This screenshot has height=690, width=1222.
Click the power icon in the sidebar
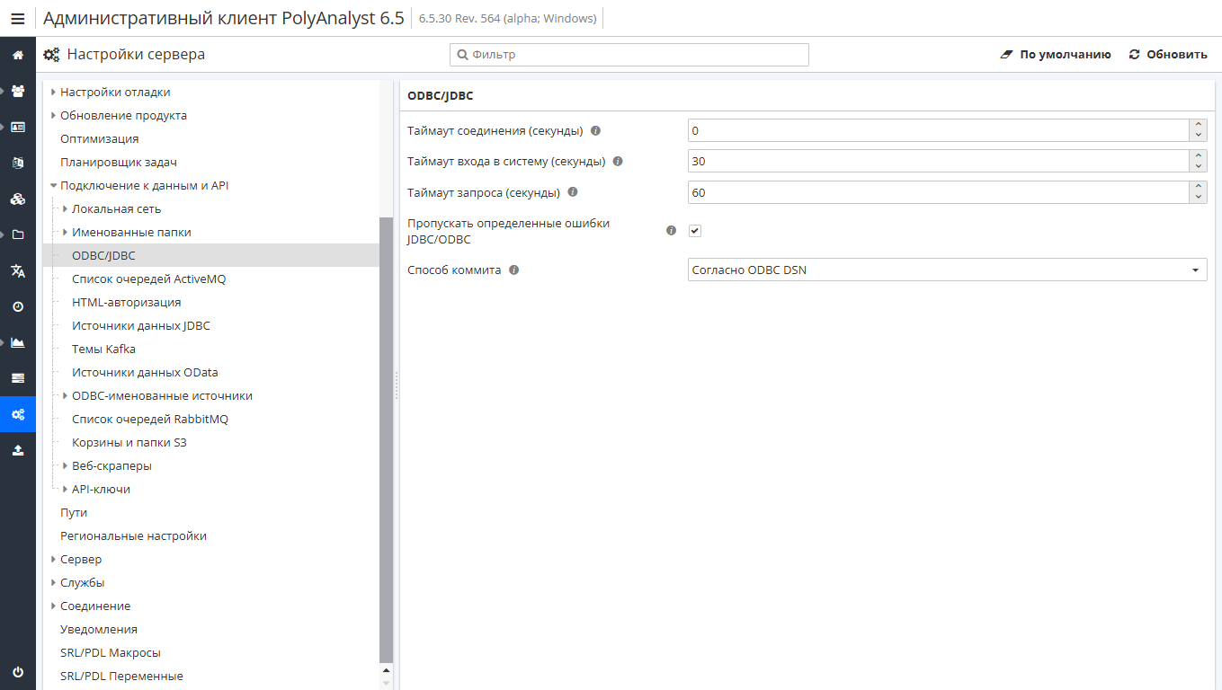pos(18,672)
